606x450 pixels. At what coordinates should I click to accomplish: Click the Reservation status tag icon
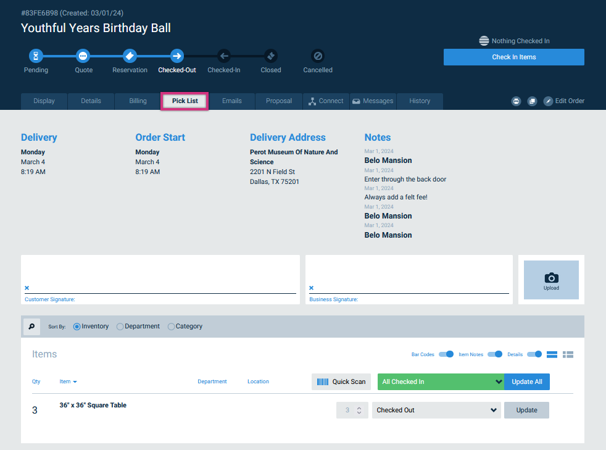tap(130, 56)
